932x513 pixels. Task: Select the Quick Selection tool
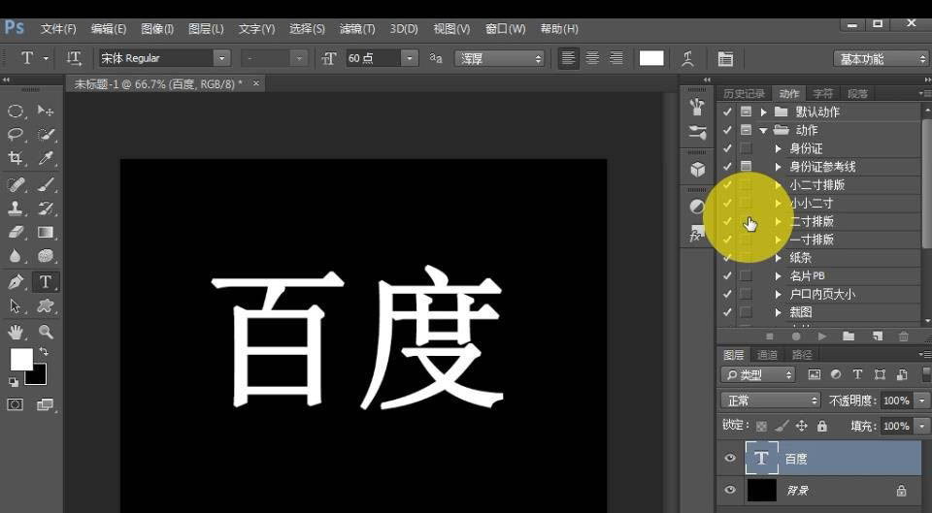(46, 134)
